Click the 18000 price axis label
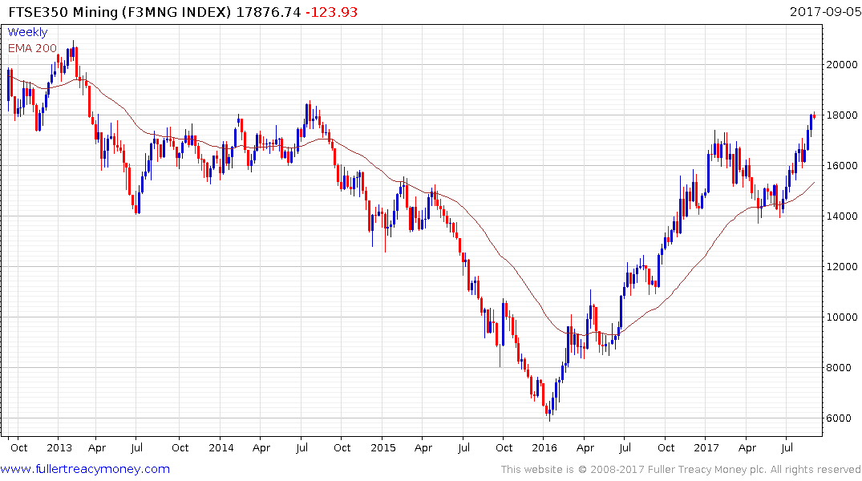Image resolution: width=862 pixels, height=481 pixels. (842, 115)
